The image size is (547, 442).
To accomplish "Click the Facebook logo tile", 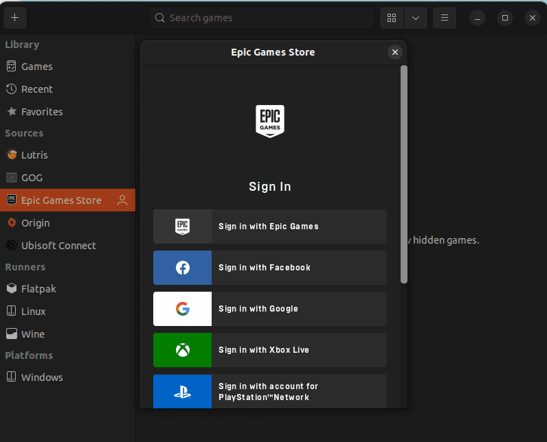I will pos(183,268).
